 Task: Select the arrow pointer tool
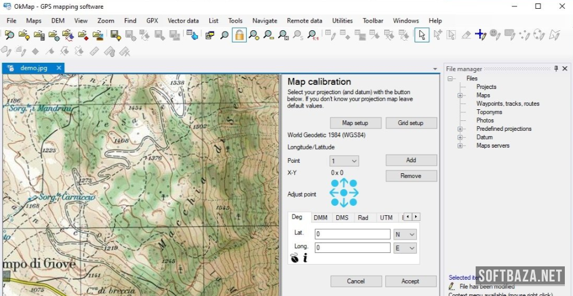point(421,35)
